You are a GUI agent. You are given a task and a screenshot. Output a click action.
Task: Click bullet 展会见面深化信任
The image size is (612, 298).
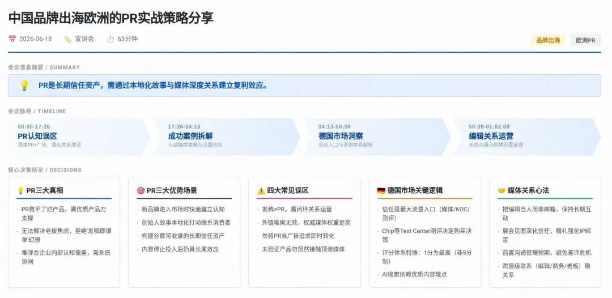[547, 235]
